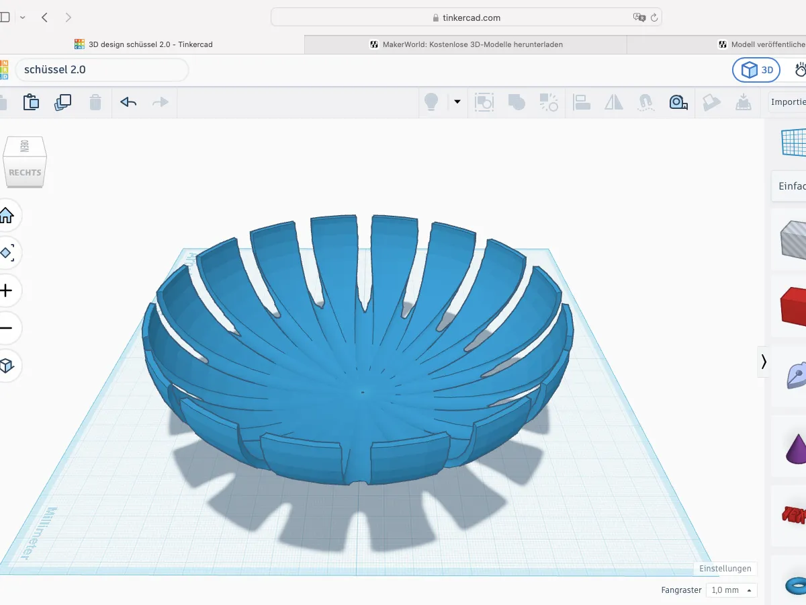Click the Home view house icon
Screen dimensions: 806x605
[7, 216]
